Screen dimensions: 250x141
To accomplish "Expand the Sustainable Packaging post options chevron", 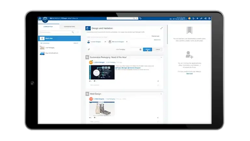I will (x=161, y=57).
